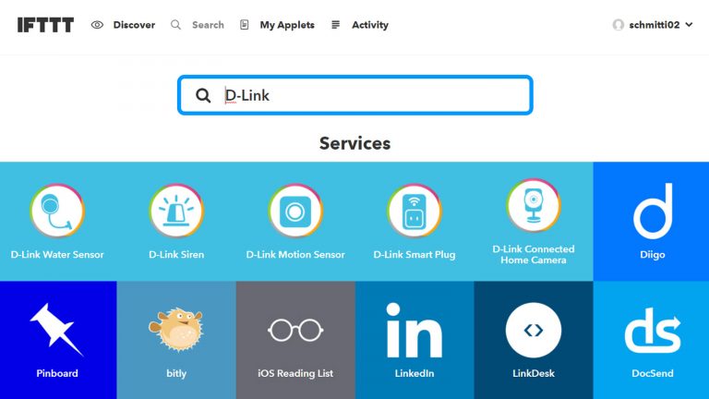Open the LinkDesk service tile
Screen dimensions: 709x399
click(534, 340)
